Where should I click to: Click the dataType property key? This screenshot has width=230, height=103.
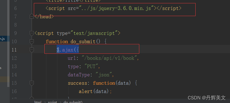(x=79, y=75)
